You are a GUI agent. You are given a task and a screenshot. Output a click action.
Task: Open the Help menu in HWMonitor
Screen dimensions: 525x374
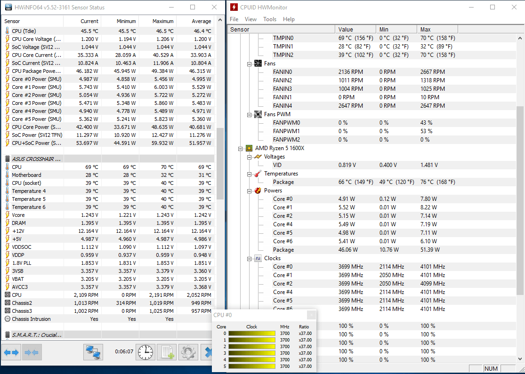point(289,19)
